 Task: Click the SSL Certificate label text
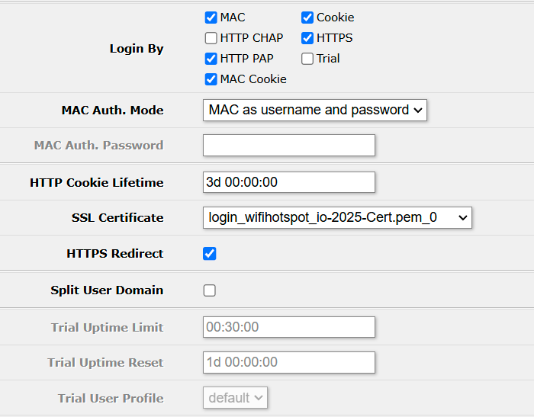click(117, 218)
